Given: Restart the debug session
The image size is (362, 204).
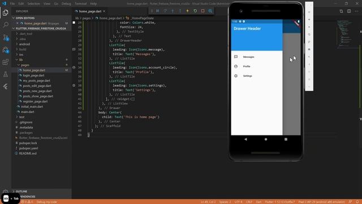Looking at the screenshot, I should [195, 11].
